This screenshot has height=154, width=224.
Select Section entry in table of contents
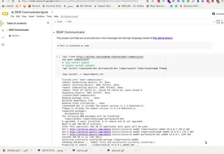point(16,36)
